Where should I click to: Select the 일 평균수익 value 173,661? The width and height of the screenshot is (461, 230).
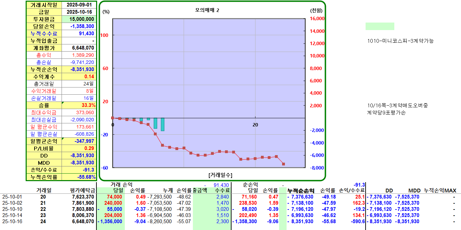[x=79, y=127]
